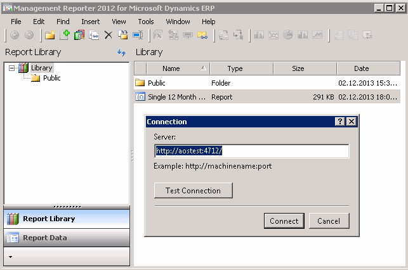Screen dimensions: 408x270
Task: Open the View menu
Action: click(x=119, y=22)
